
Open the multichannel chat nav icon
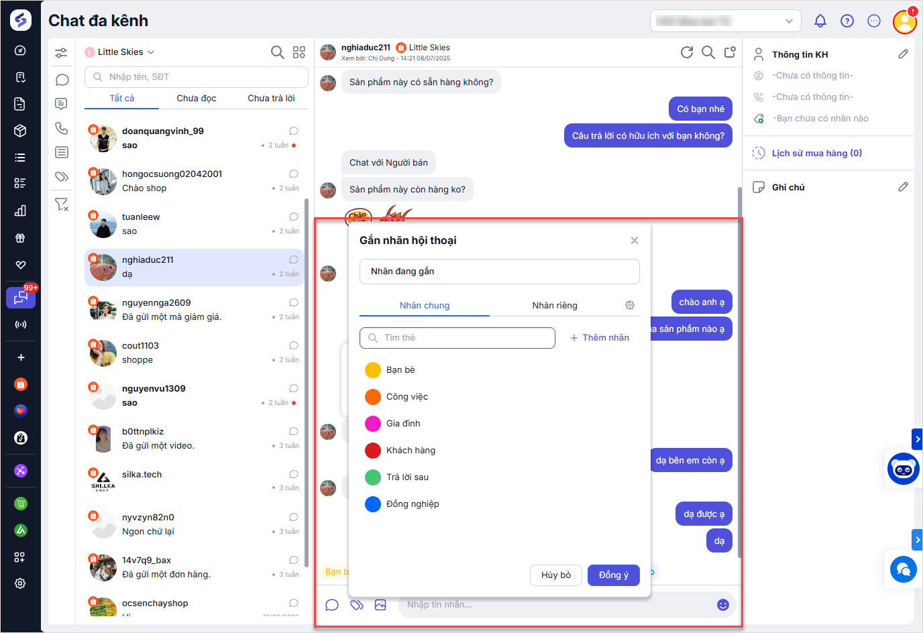(x=21, y=298)
